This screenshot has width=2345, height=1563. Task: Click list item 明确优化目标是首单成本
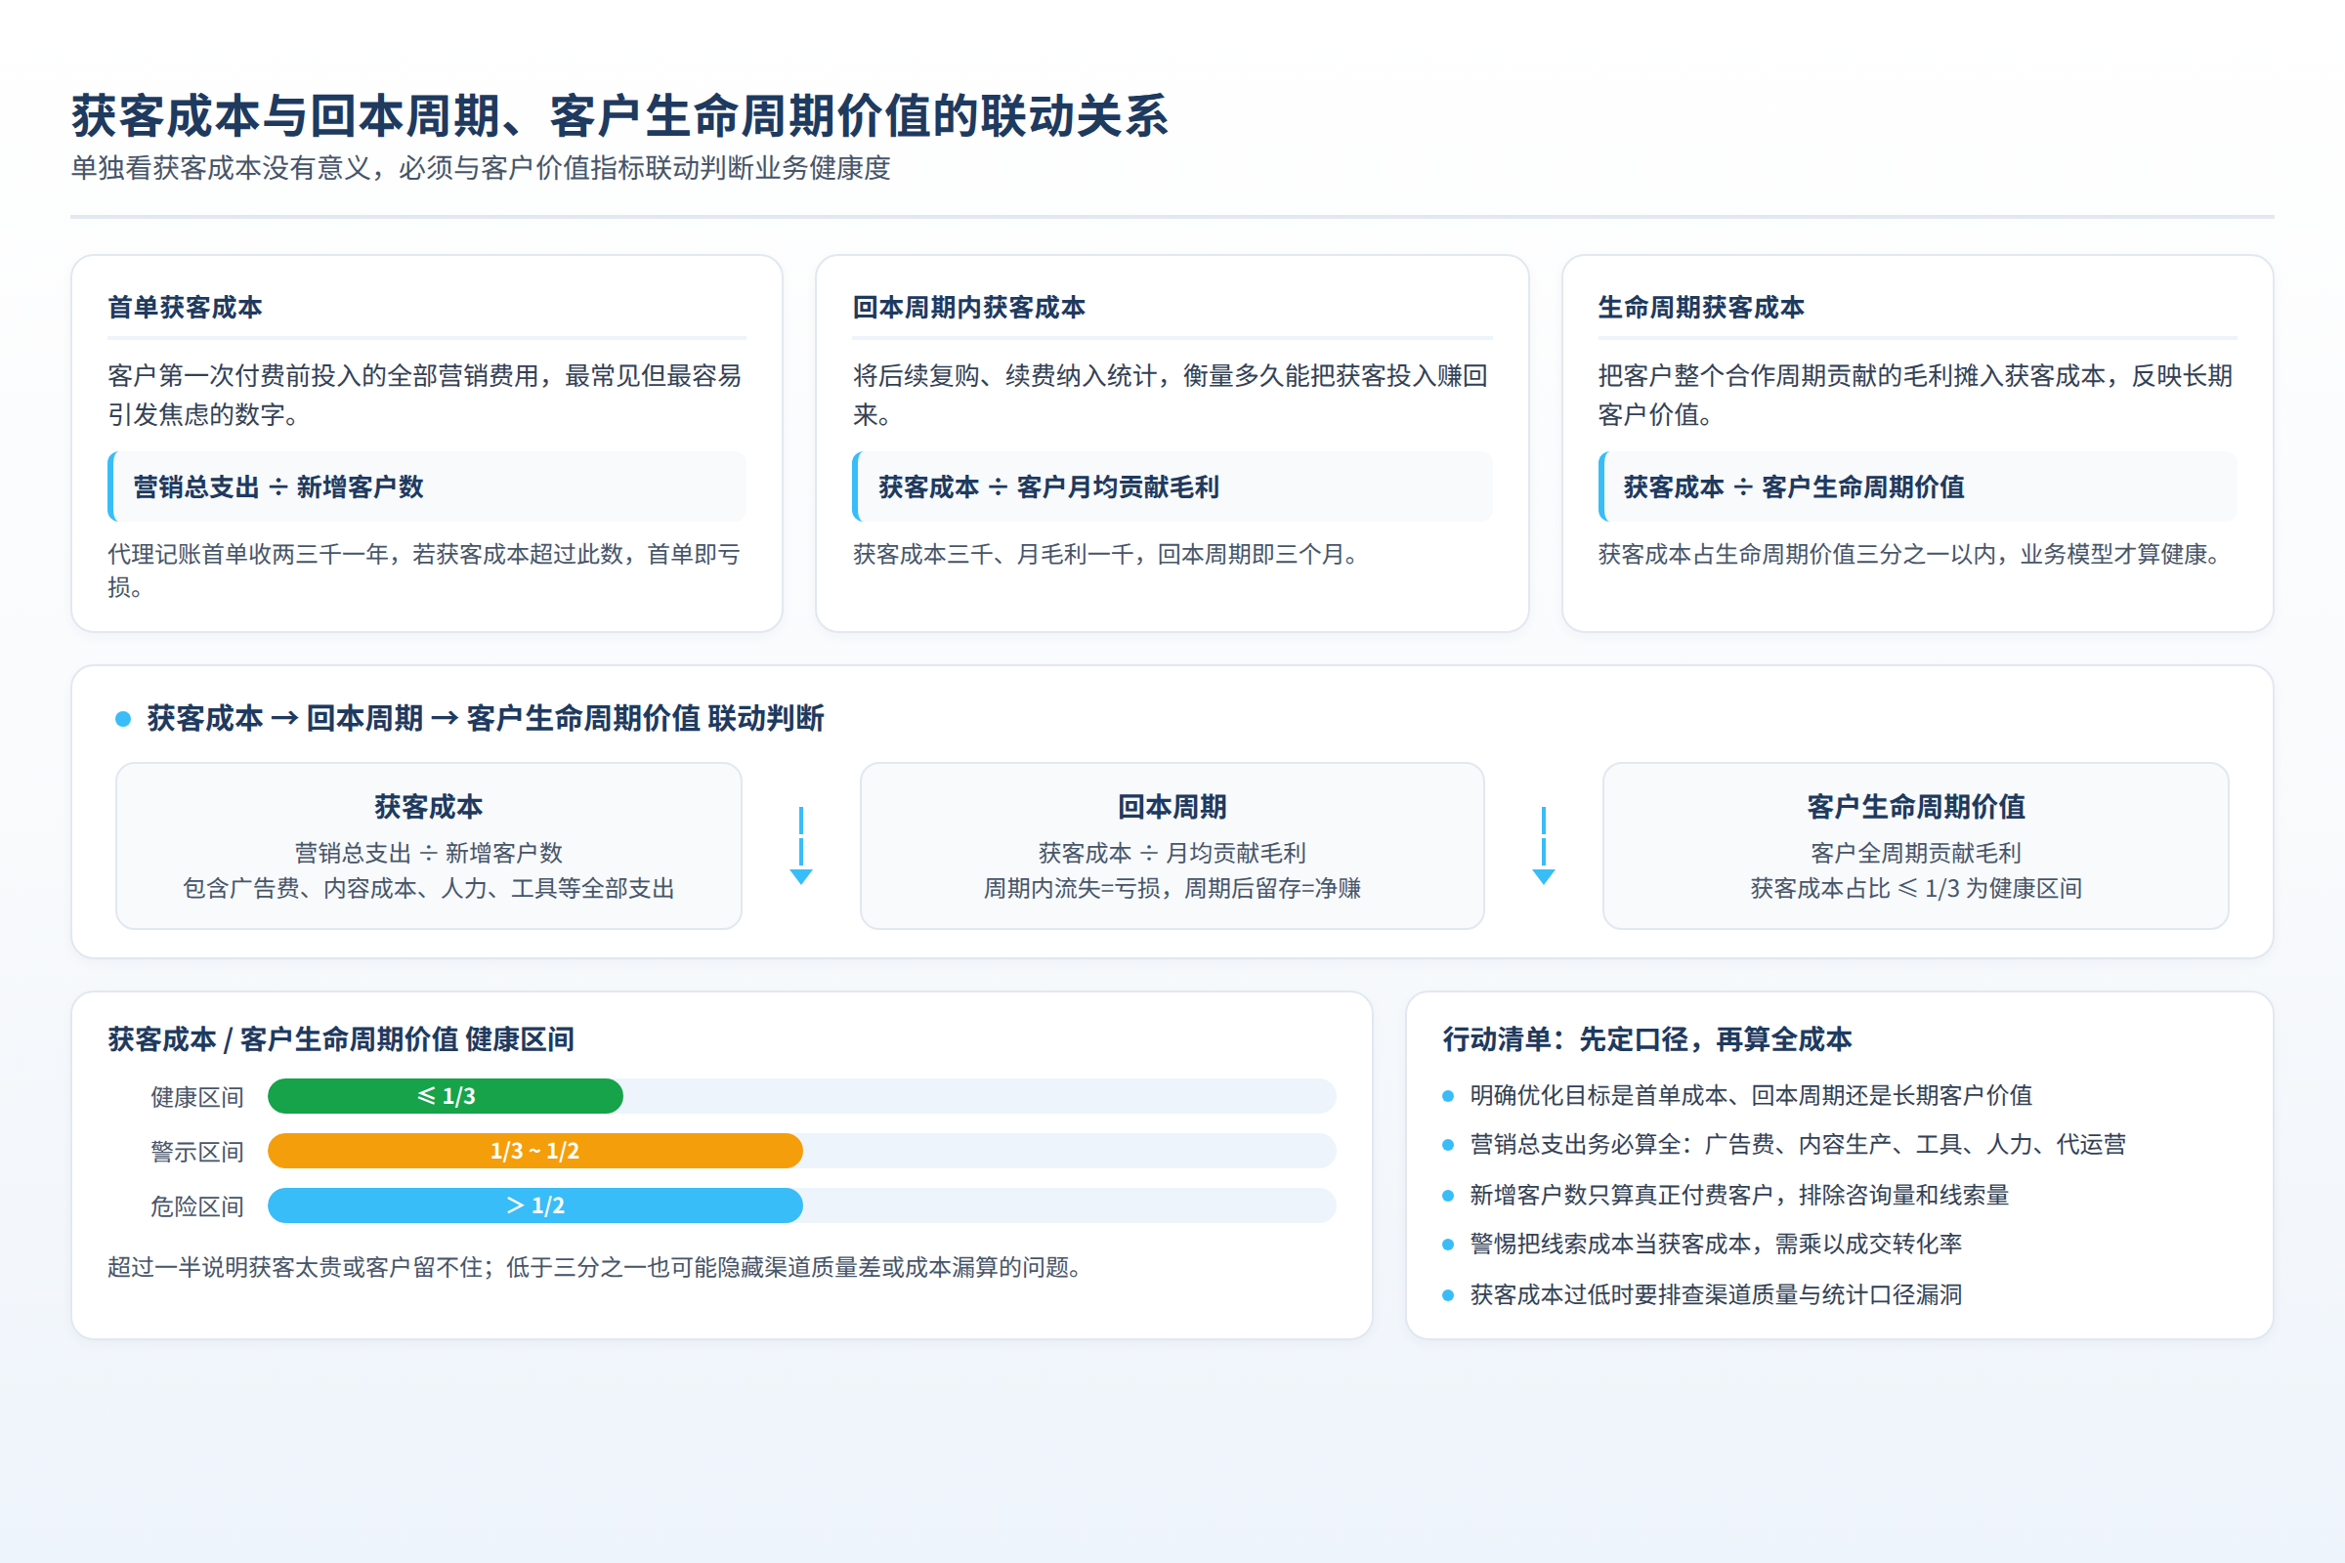(1751, 1095)
